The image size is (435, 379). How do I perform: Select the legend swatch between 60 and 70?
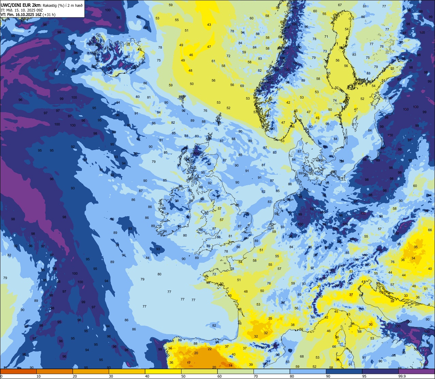click(236, 371)
